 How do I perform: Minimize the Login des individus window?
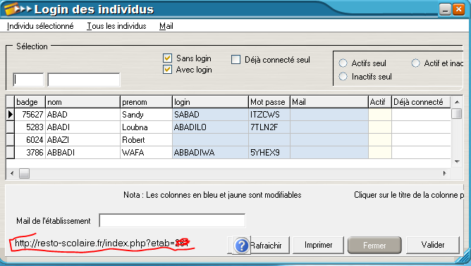click(445, 9)
